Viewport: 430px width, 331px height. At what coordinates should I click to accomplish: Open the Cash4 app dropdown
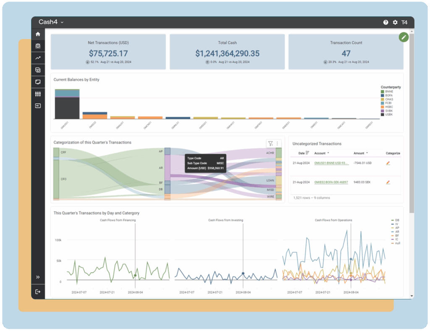click(x=51, y=22)
